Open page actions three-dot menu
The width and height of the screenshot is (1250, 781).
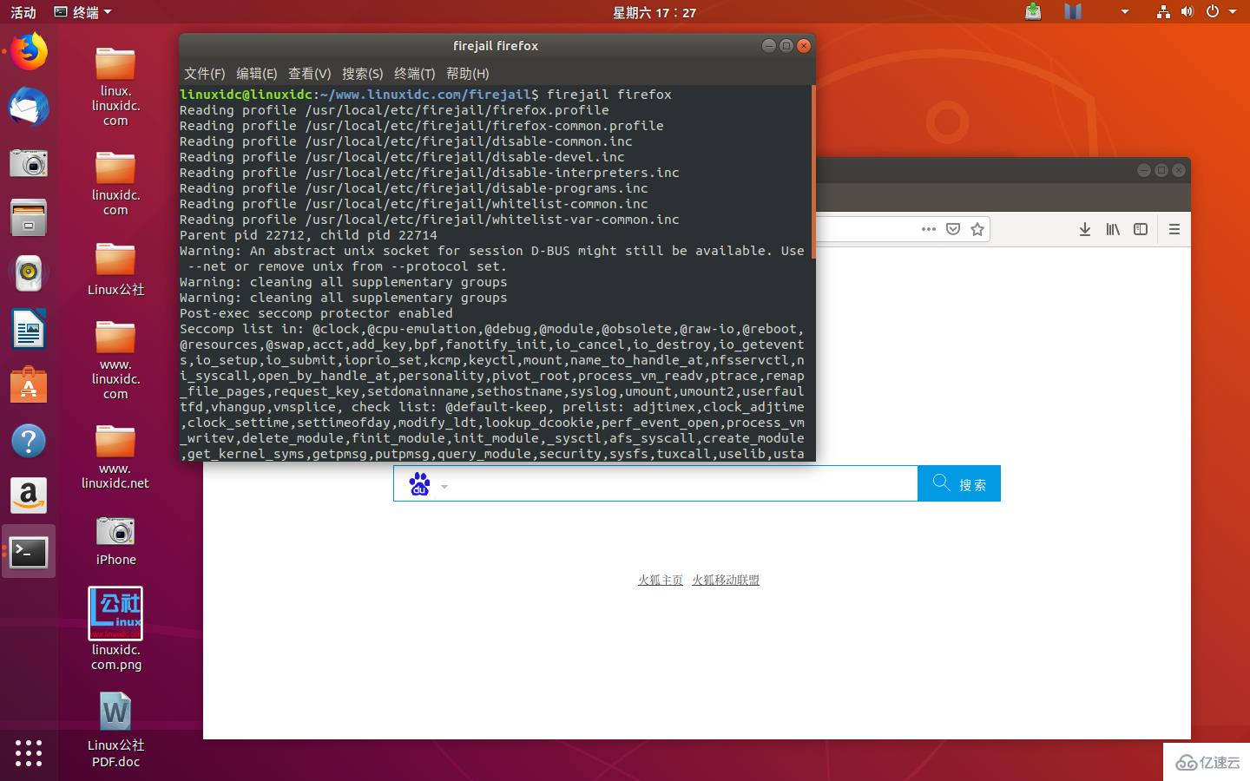coord(928,229)
